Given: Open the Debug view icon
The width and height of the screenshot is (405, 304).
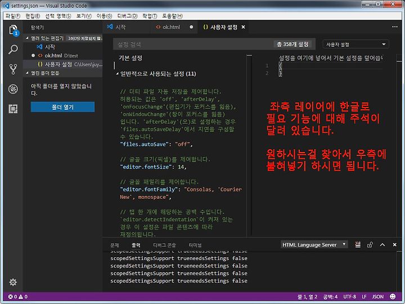Looking at the screenshot, I should [13, 89].
